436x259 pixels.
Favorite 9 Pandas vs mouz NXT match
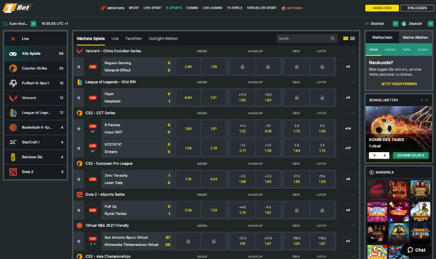point(79,129)
